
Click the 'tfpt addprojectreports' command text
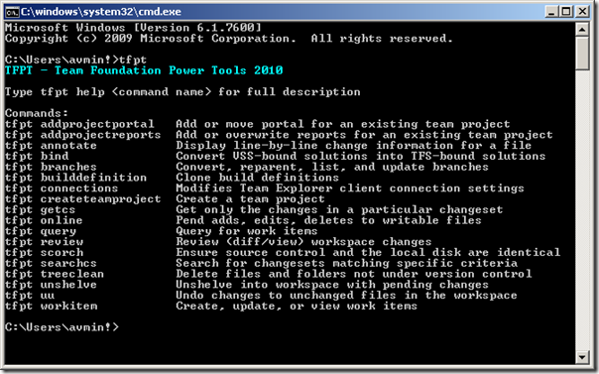83,135
